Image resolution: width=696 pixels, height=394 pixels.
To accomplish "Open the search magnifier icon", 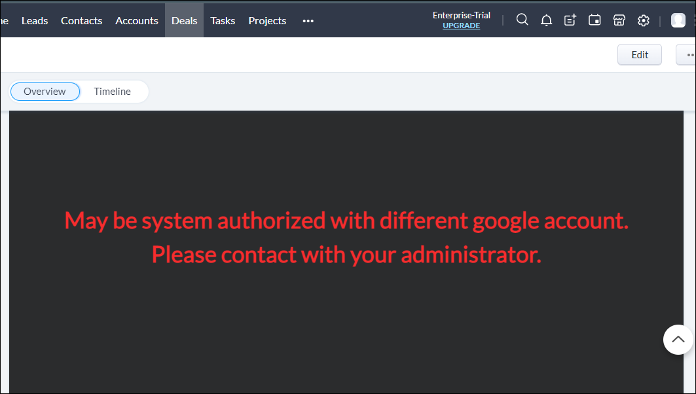I will tap(522, 20).
